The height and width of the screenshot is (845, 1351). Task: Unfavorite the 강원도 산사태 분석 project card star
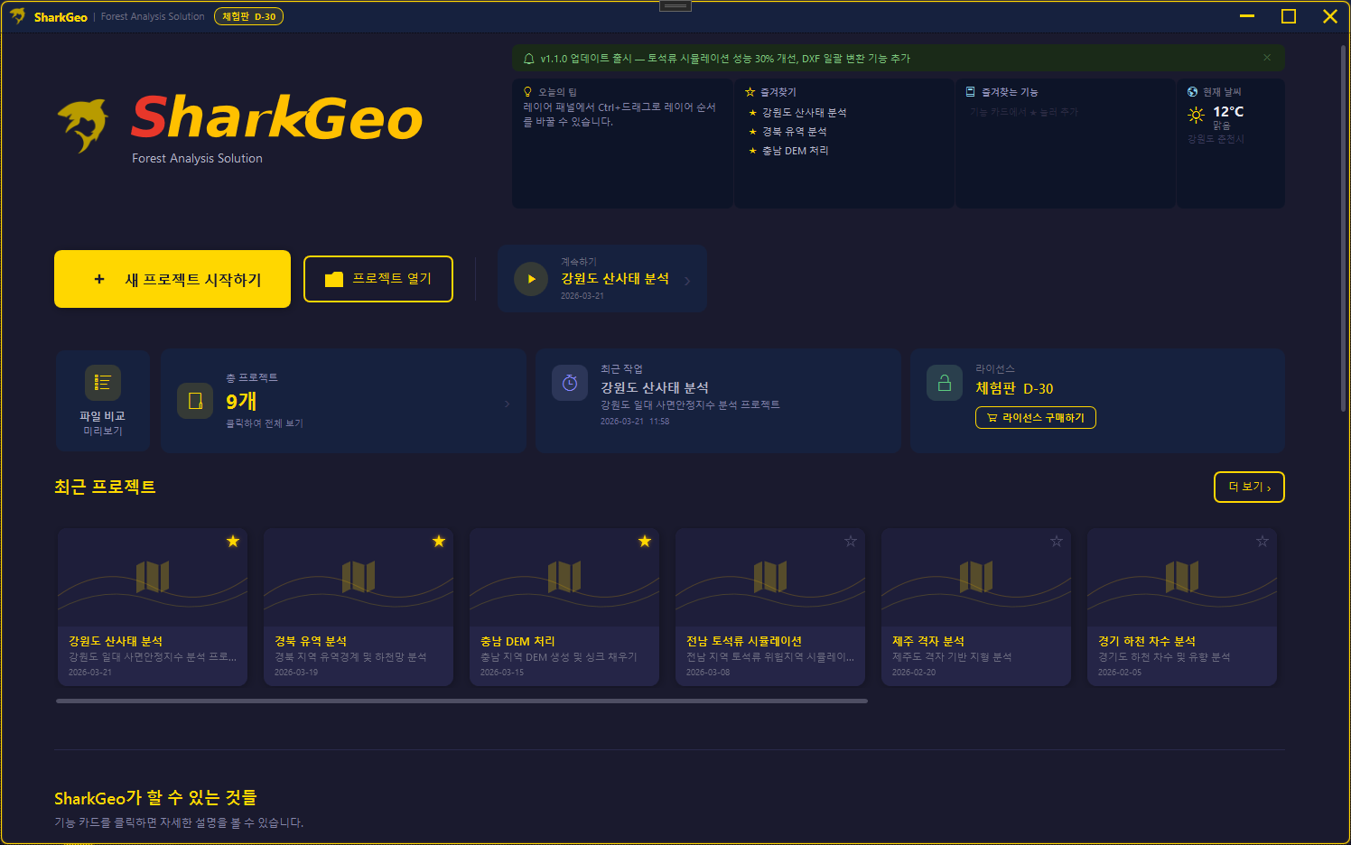pos(233,541)
